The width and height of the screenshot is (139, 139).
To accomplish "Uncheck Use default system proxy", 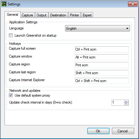I will (11, 95).
